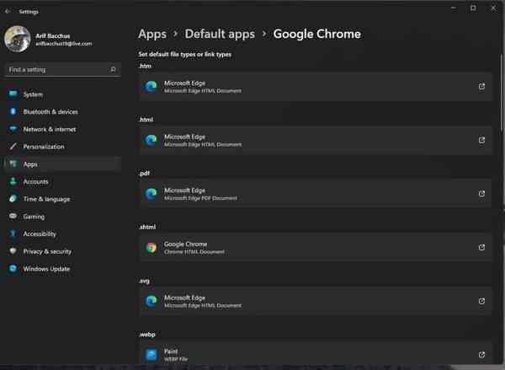Click open-external icon on .webp row
The image size is (505, 370).
coord(481,355)
